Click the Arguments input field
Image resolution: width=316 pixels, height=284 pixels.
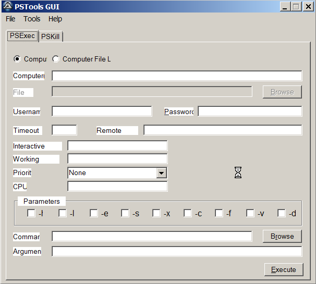[177, 251]
